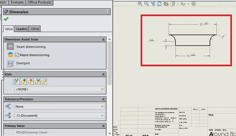The width and height of the screenshot is (236, 136).
Task: Open the Office Products tab
Action: [x=40, y=3]
